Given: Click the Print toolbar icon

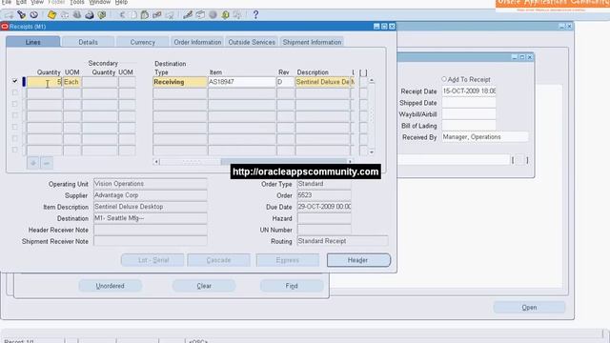Looking at the screenshot, I should (90, 15).
